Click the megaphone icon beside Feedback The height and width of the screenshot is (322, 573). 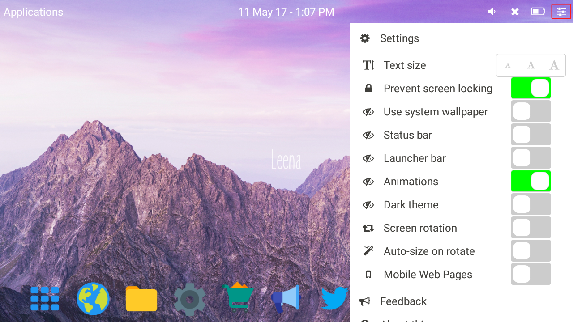pos(365,301)
